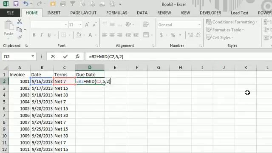Screen dimensions: 272x153
Task: Click the Name Box showing D2
Action: 19,57
